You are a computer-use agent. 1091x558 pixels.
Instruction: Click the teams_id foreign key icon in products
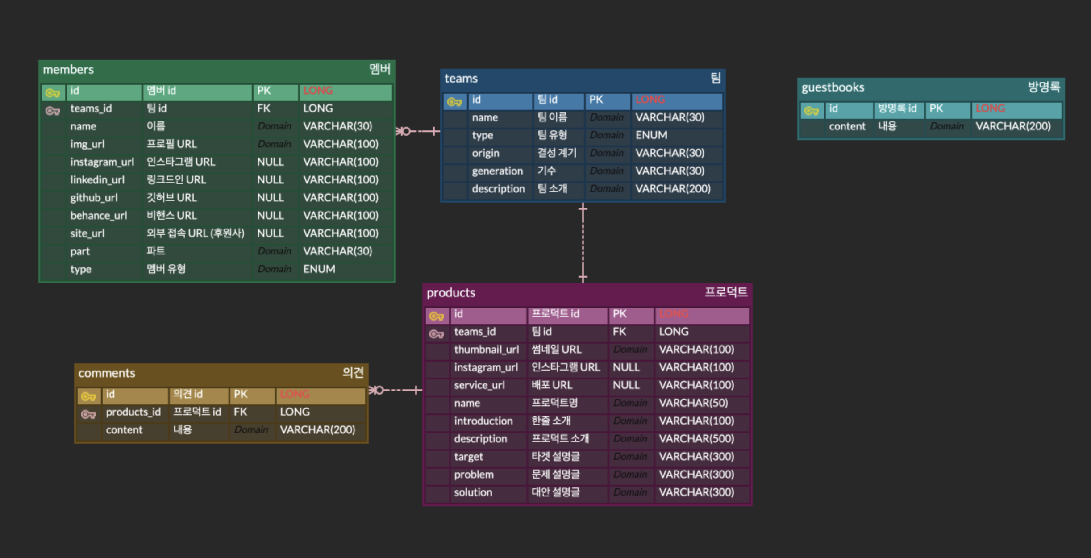[x=437, y=334]
